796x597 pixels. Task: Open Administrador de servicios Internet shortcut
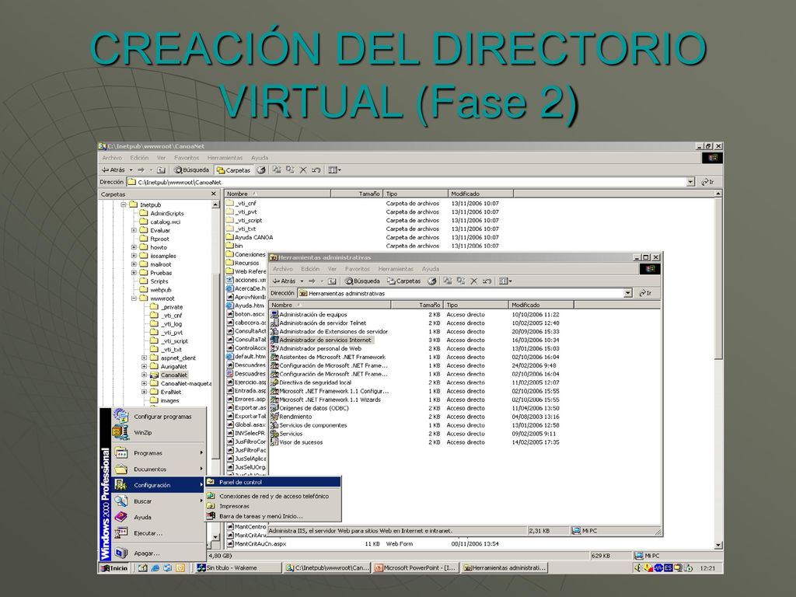coord(321,340)
